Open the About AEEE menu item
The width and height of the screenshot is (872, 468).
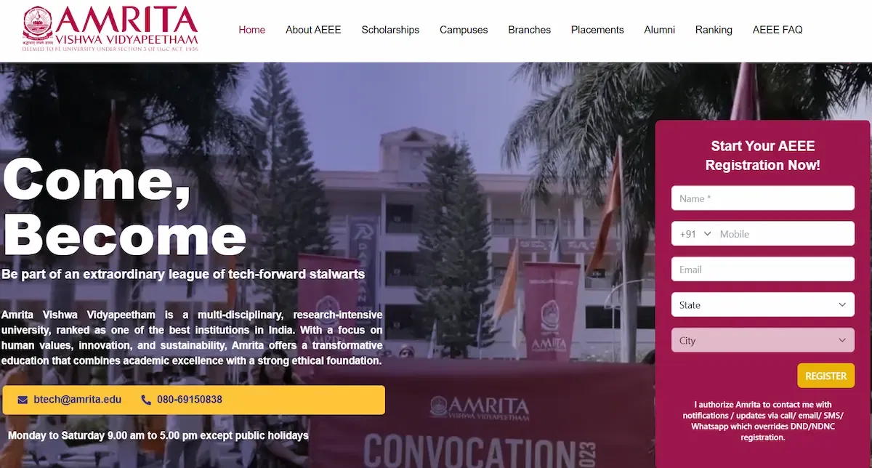pyautogui.click(x=313, y=30)
